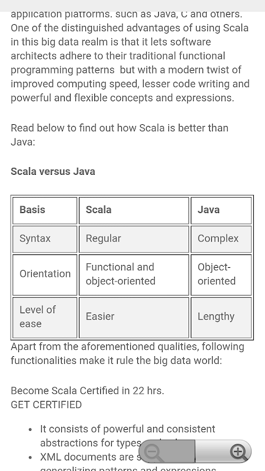Click the Level of ease cell
Viewport: 265px width, 471px height.
[45, 317]
